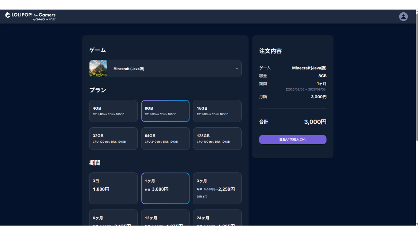The width and height of the screenshot is (418, 235).
Task: Select the 64GB plan card
Action: coord(165,138)
